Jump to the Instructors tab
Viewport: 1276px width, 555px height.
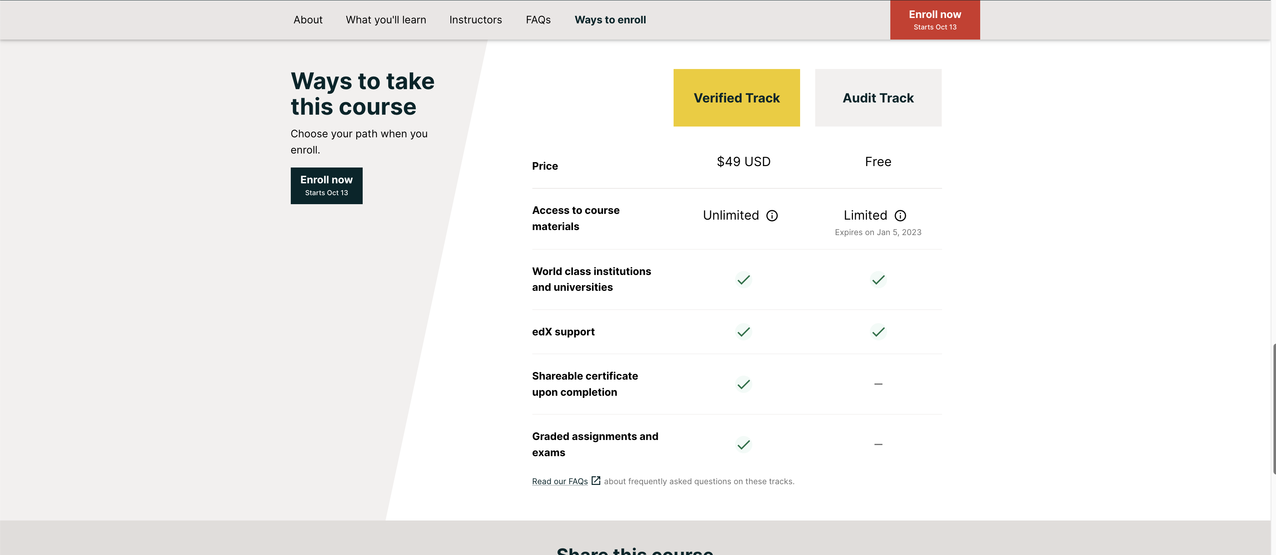(476, 20)
